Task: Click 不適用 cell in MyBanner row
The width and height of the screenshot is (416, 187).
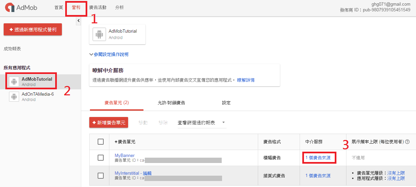Action: point(358,158)
